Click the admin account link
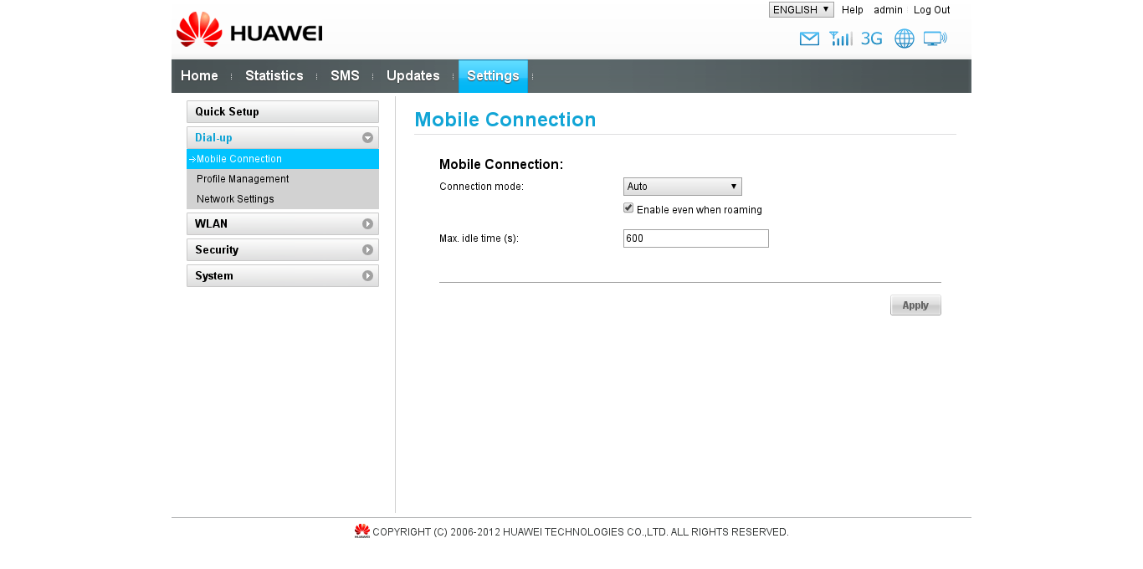Image resolution: width=1143 pixels, height=569 pixels. [888, 10]
